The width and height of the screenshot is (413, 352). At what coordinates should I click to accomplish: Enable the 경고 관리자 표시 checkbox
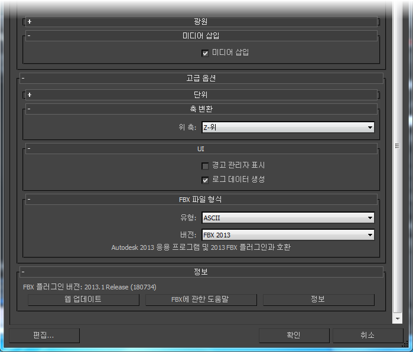pyautogui.click(x=205, y=166)
